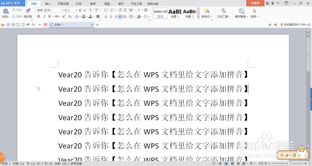The height and width of the screenshot is (166, 312).
Task: Apply the highlight color pen swatch
Action: coord(84,17)
